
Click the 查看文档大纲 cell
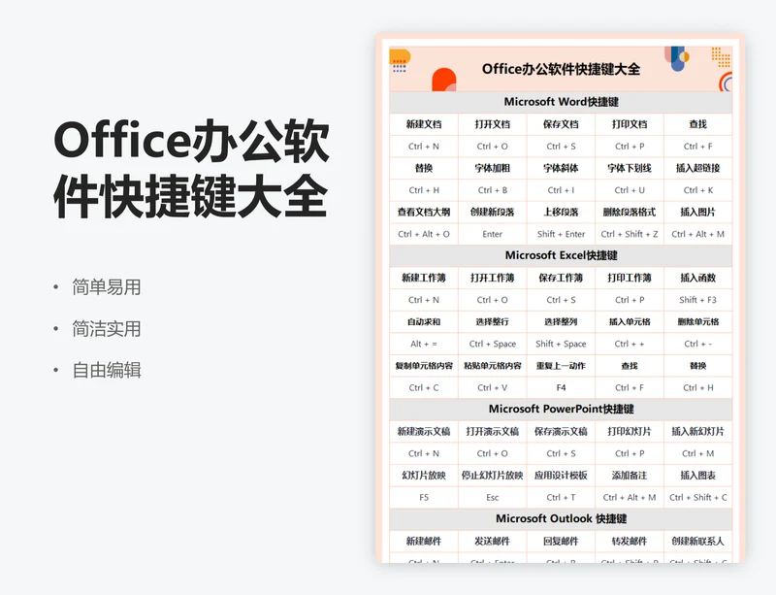[424, 212]
